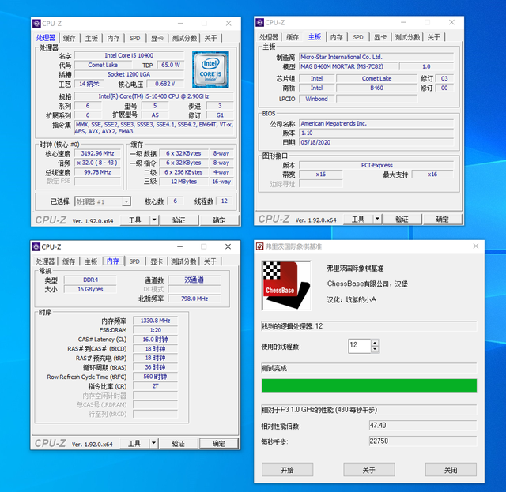Viewport: 506px width, 492px height.
Task: Switch to 内存 tab in processor window
Action: click(113, 38)
